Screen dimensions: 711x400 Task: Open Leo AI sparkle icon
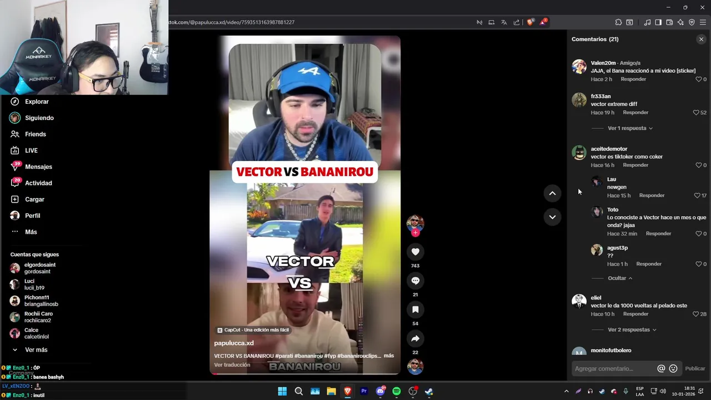[x=680, y=22]
